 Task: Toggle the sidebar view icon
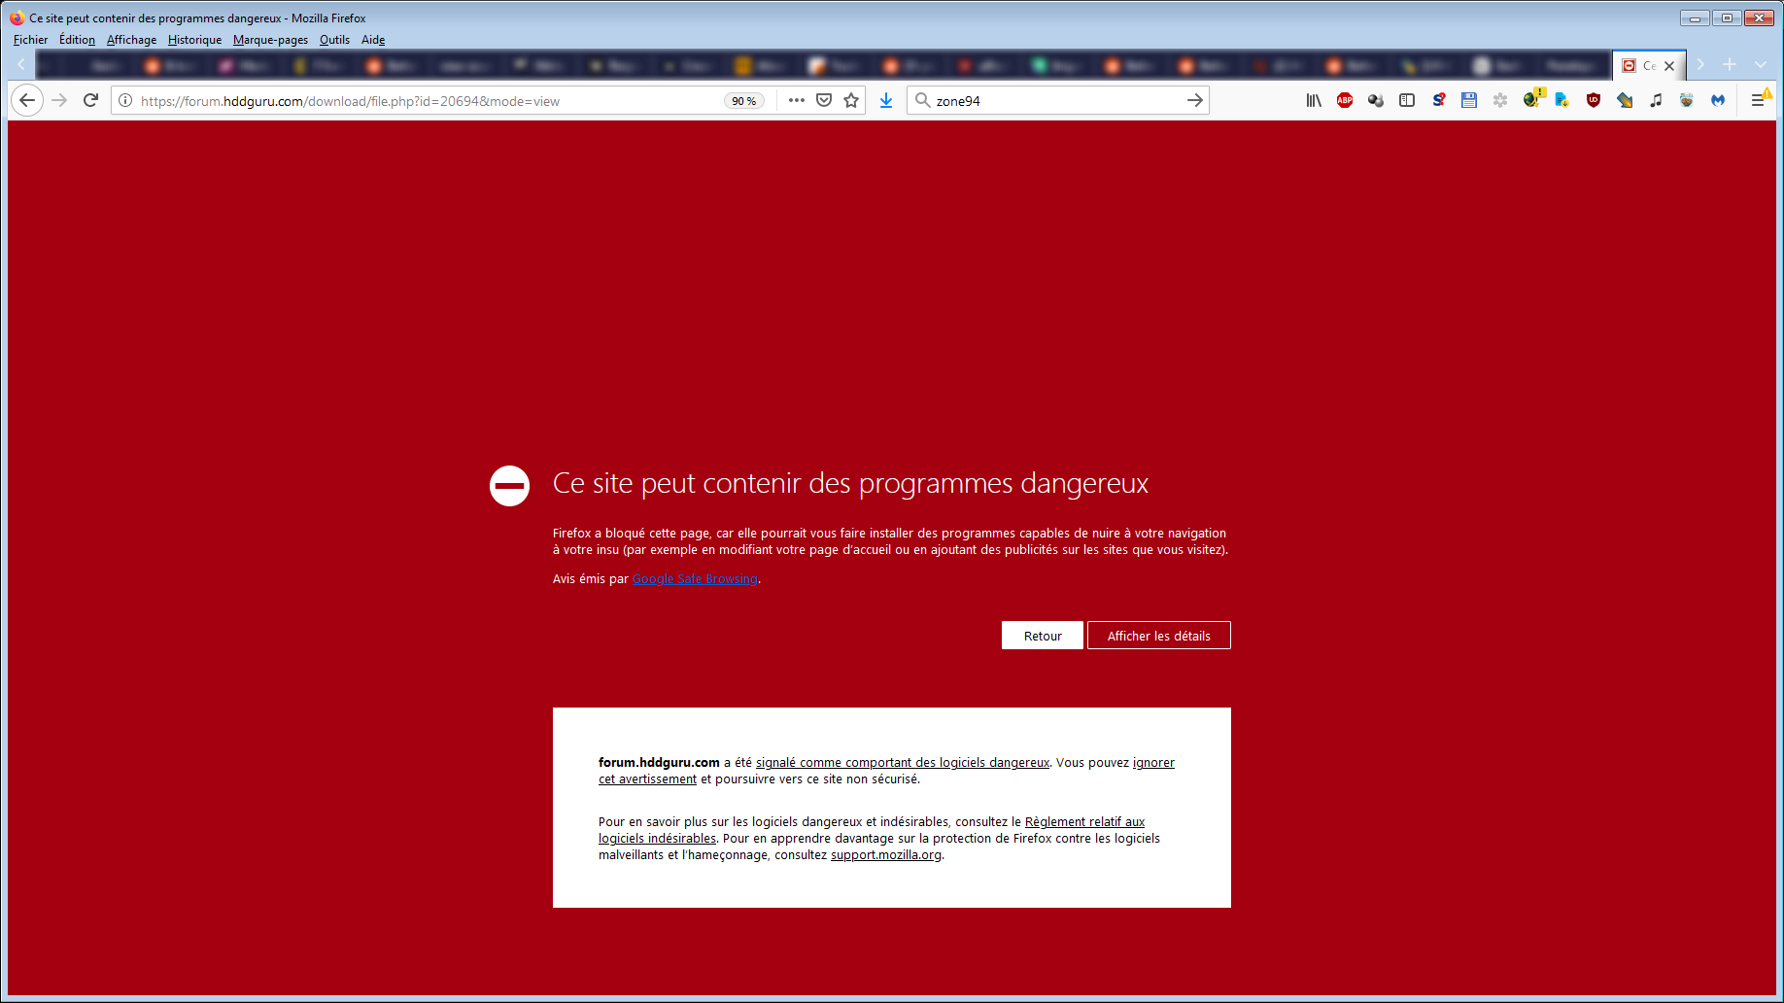pyautogui.click(x=1407, y=100)
